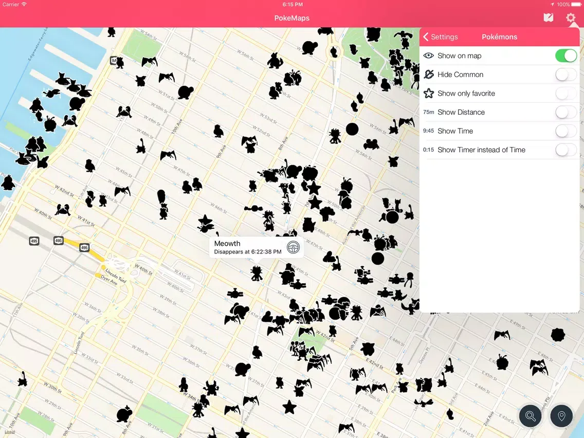Toggle the Show on map switch

click(x=565, y=56)
